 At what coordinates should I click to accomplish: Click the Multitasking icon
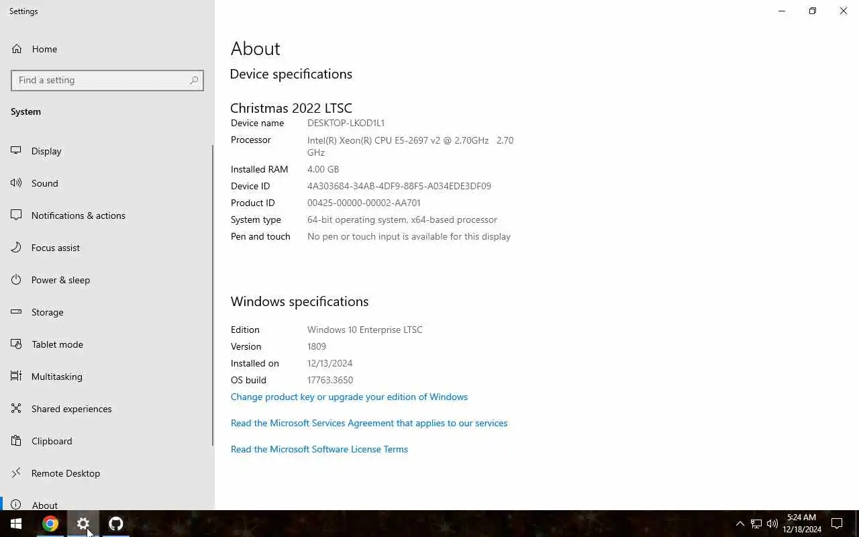tap(16, 377)
